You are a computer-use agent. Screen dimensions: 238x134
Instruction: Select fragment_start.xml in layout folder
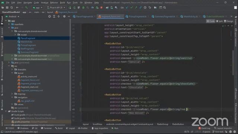coord(29,87)
